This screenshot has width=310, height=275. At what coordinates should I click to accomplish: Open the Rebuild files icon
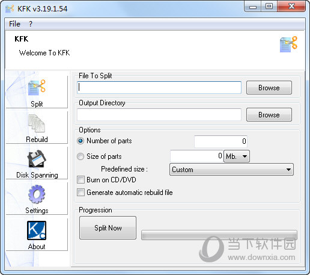coord(37,123)
